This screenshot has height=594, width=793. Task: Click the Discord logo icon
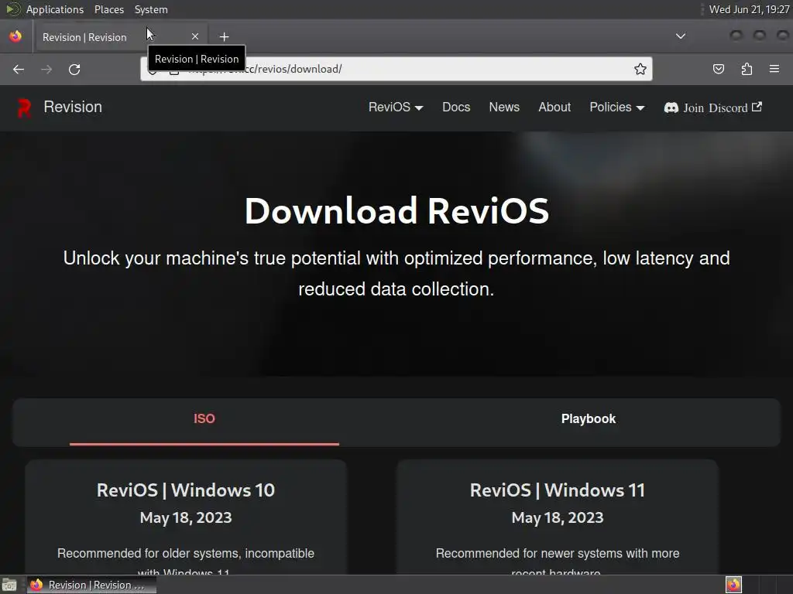pos(671,108)
